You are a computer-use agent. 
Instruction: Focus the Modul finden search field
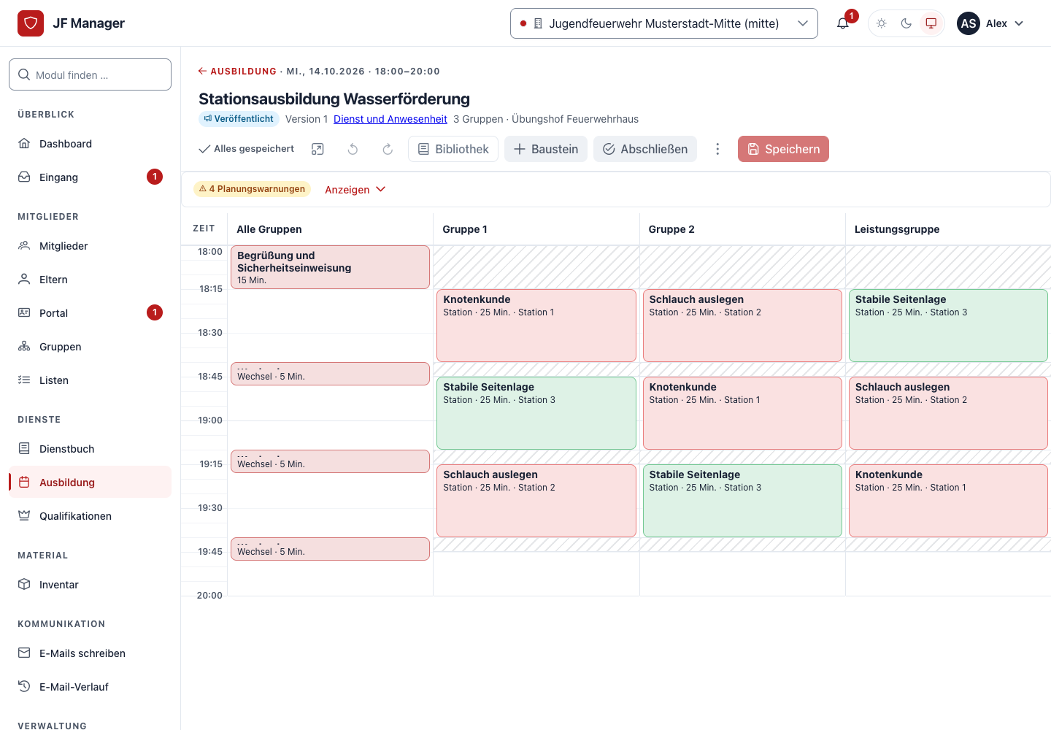pos(91,74)
